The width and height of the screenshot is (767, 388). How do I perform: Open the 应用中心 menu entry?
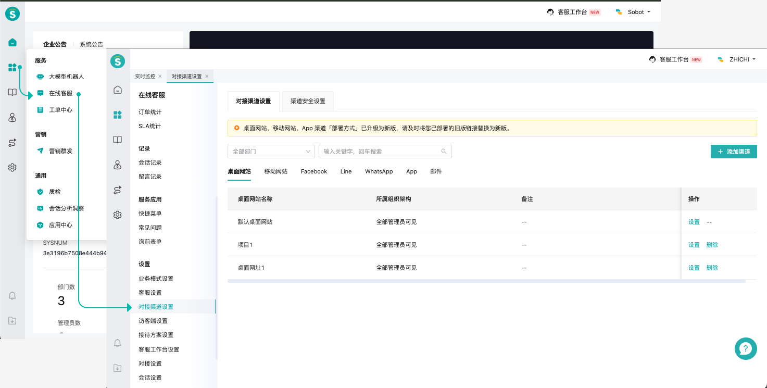tap(60, 225)
